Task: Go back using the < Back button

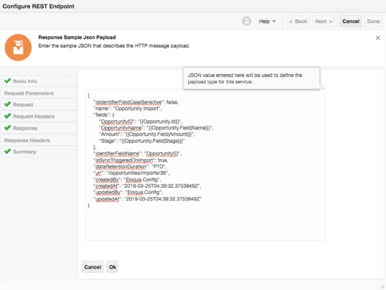Action: (298, 21)
